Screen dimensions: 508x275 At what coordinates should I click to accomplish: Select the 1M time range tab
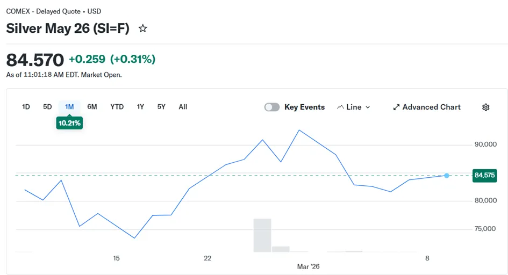coord(69,107)
